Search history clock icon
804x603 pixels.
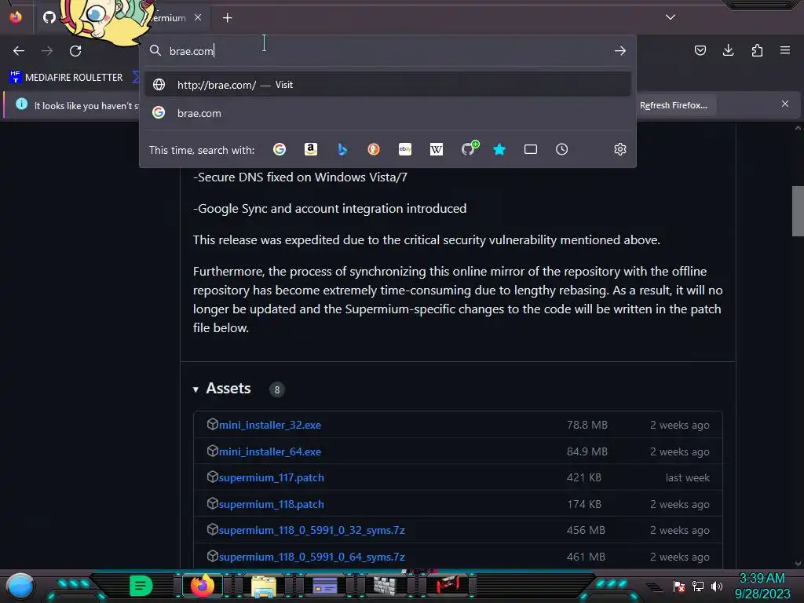point(562,149)
